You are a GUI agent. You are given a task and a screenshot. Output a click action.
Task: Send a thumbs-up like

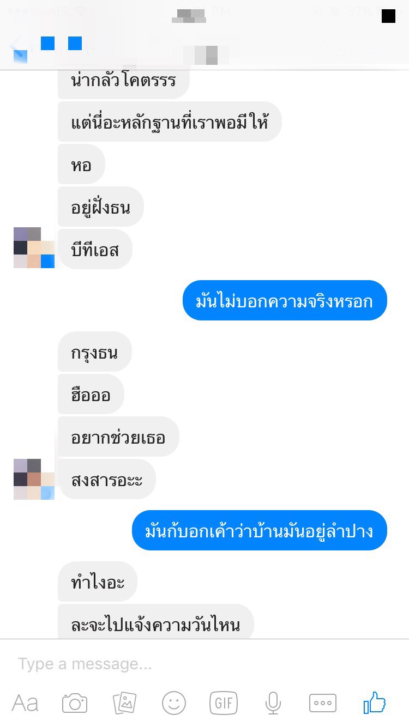point(375,702)
